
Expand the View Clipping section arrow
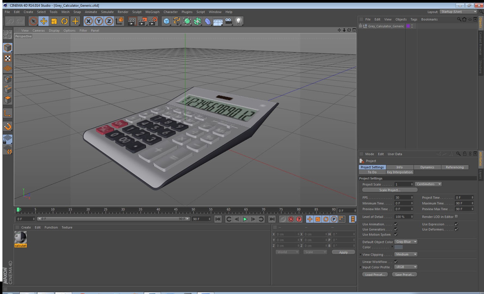pos(360,255)
